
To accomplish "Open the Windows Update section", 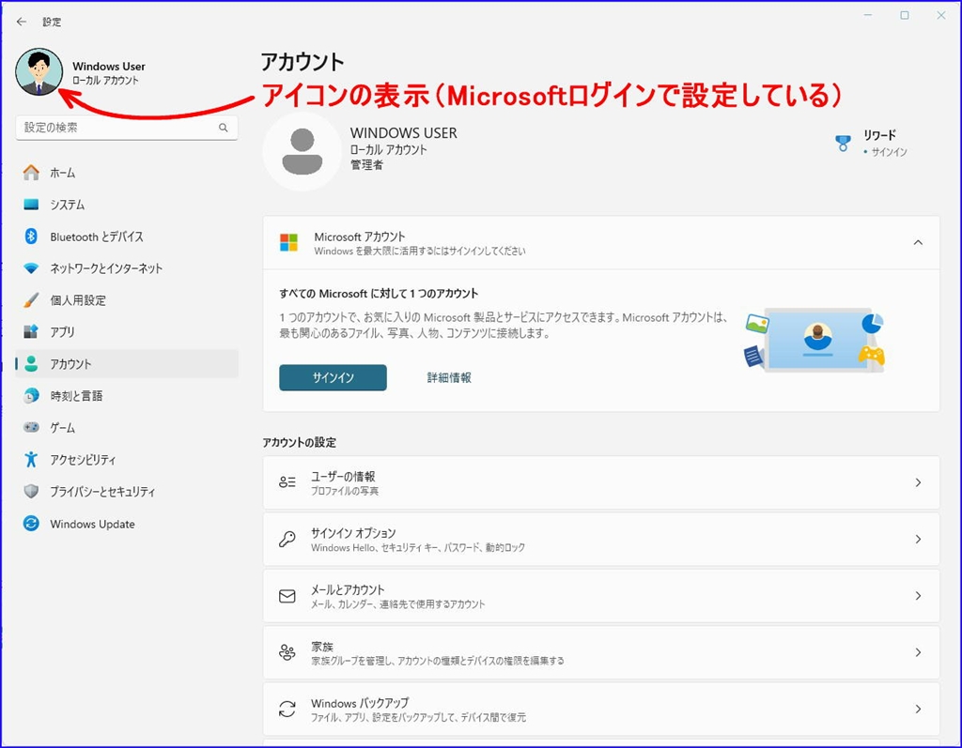I will [x=127, y=524].
